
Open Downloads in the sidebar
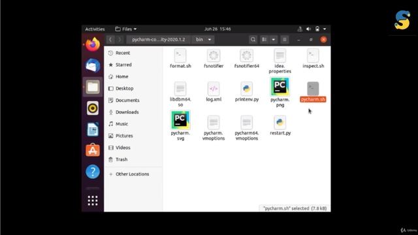[x=133, y=112]
